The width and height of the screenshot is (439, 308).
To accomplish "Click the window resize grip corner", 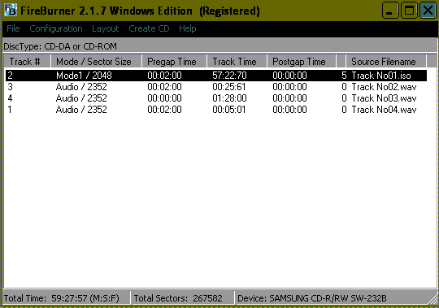I will click(x=432, y=299).
